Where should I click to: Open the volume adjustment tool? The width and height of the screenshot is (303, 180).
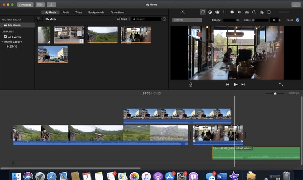pos(239,12)
